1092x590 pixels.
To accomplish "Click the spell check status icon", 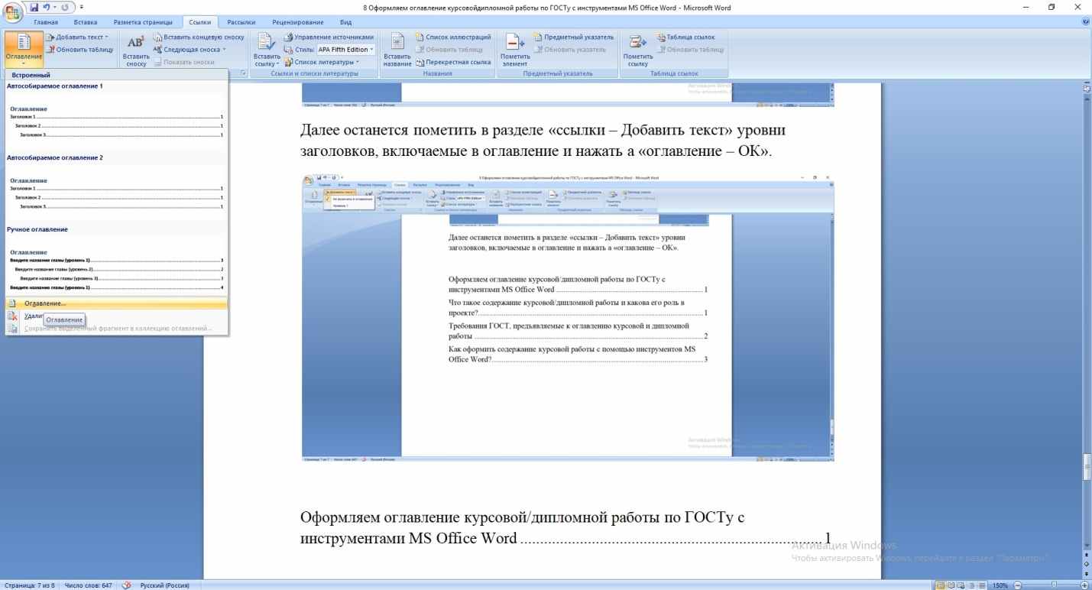I will point(127,585).
